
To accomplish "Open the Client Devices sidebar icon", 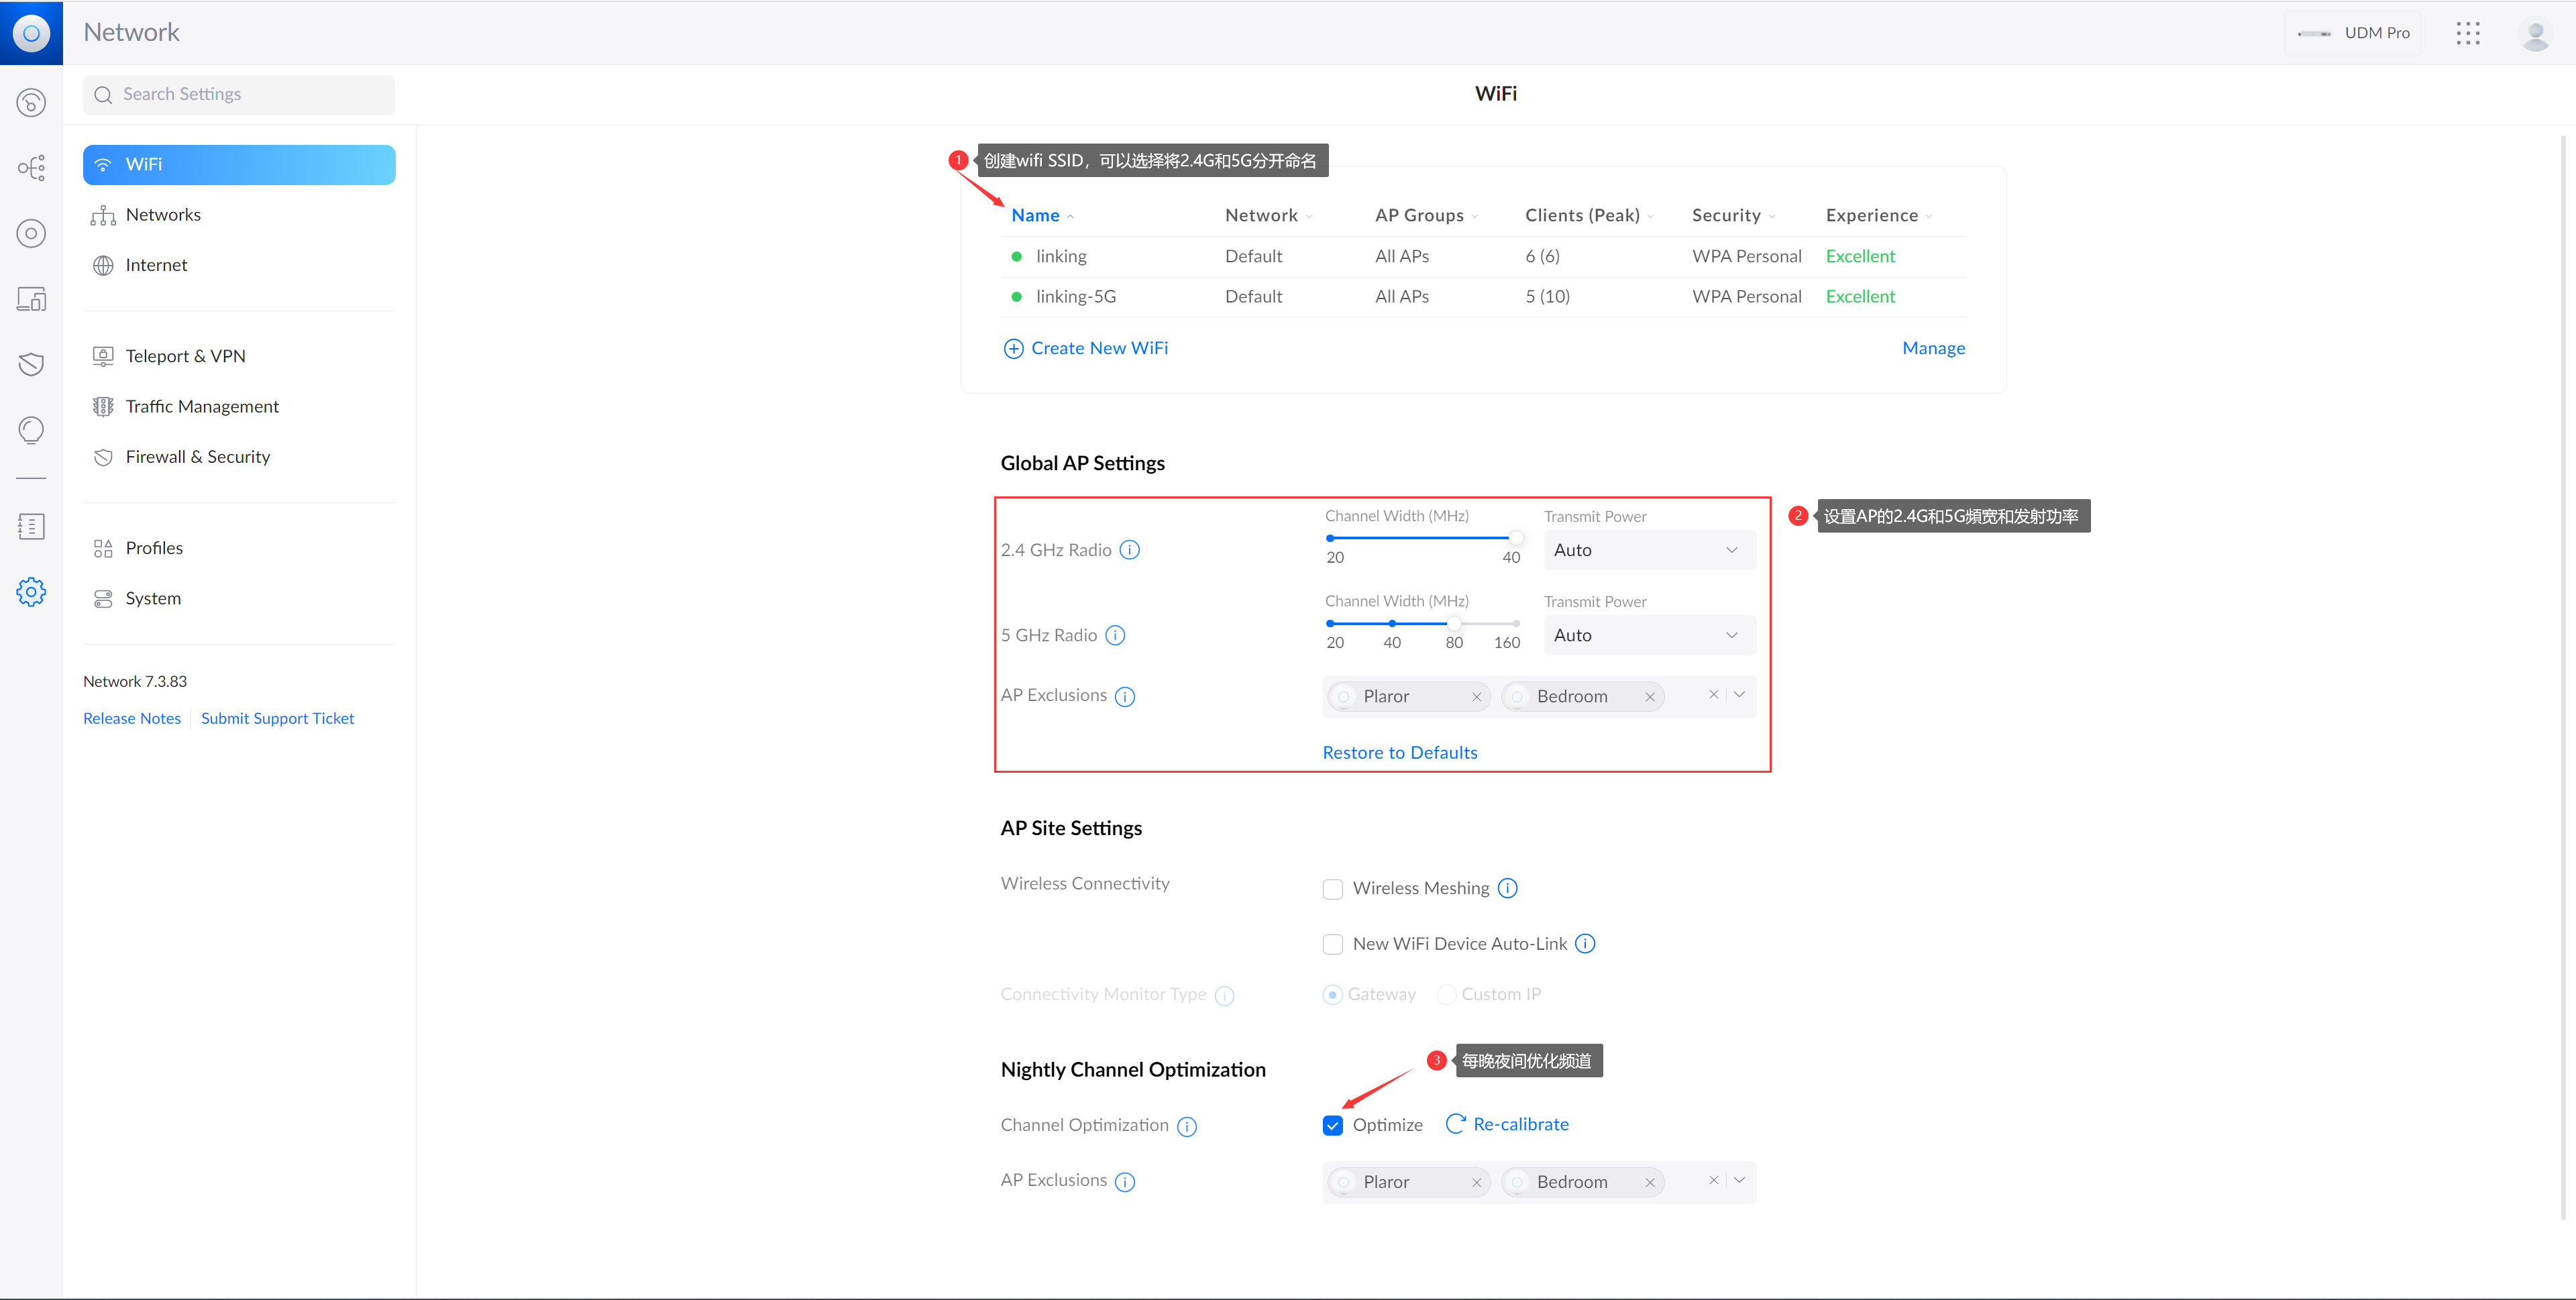I will coord(31,298).
